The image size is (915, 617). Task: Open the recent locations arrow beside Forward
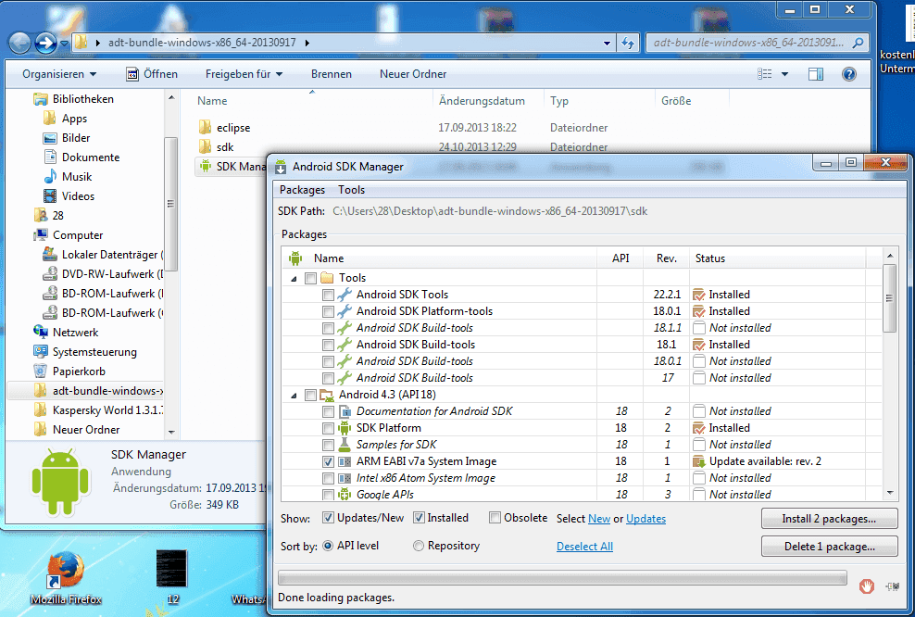point(64,44)
